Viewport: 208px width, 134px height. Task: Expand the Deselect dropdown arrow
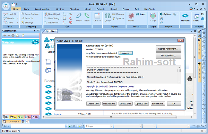[18, 18]
